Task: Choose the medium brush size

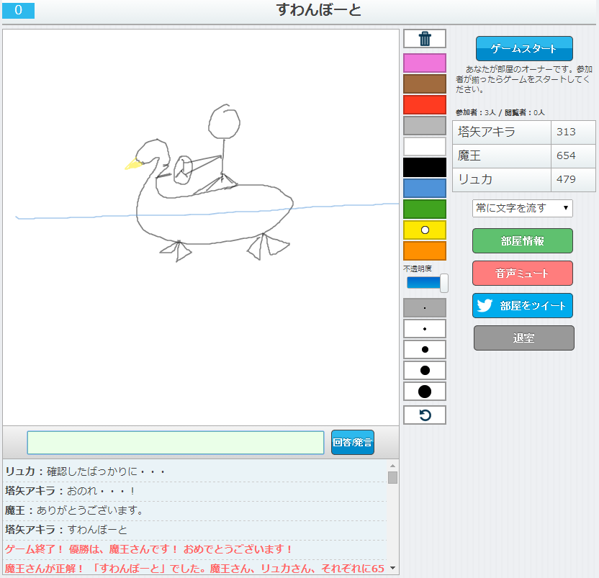Action: [x=425, y=350]
